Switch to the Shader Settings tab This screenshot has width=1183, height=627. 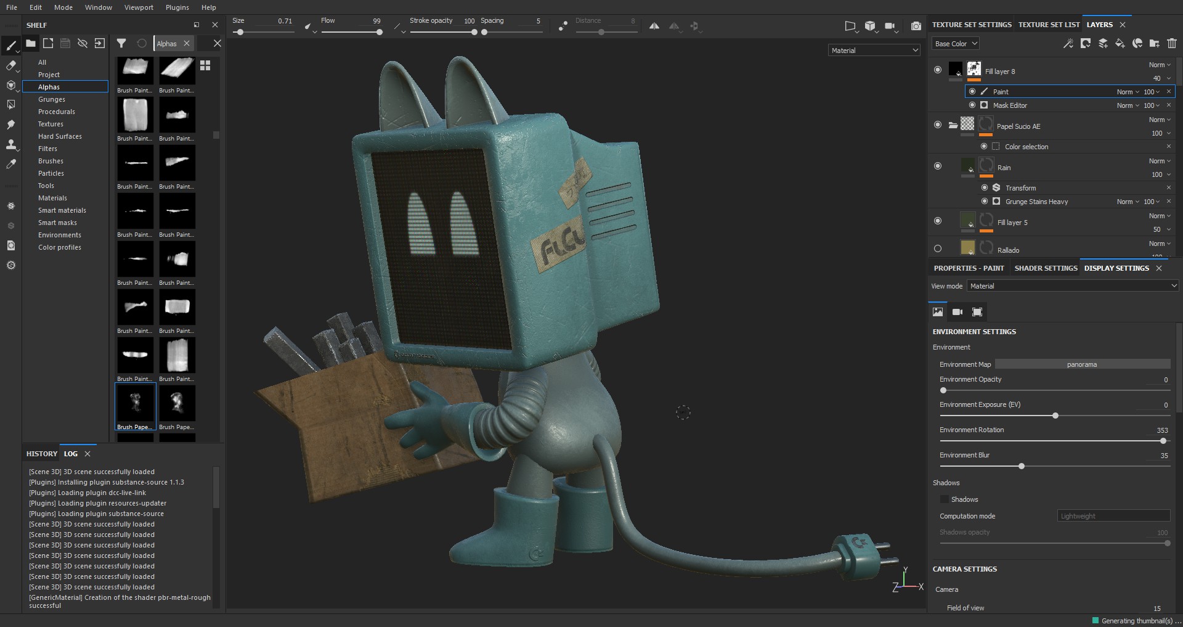coord(1046,268)
